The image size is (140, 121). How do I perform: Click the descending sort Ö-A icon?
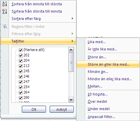point(5,11)
